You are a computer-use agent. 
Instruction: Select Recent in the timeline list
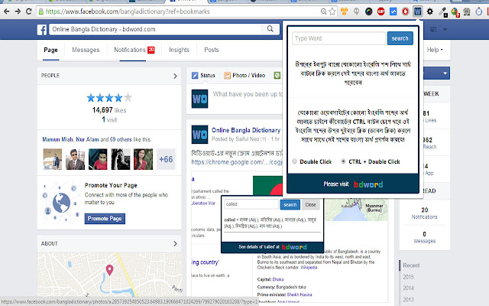[x=411, y=265]
